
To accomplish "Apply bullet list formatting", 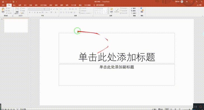I will tap(61, 9).
